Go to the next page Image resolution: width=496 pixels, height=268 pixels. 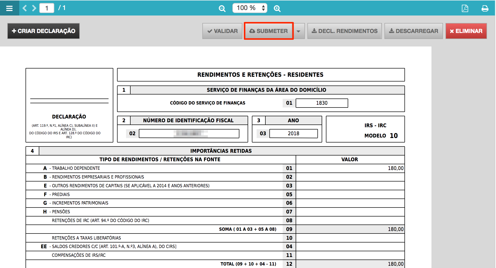[x=34, y=8]
